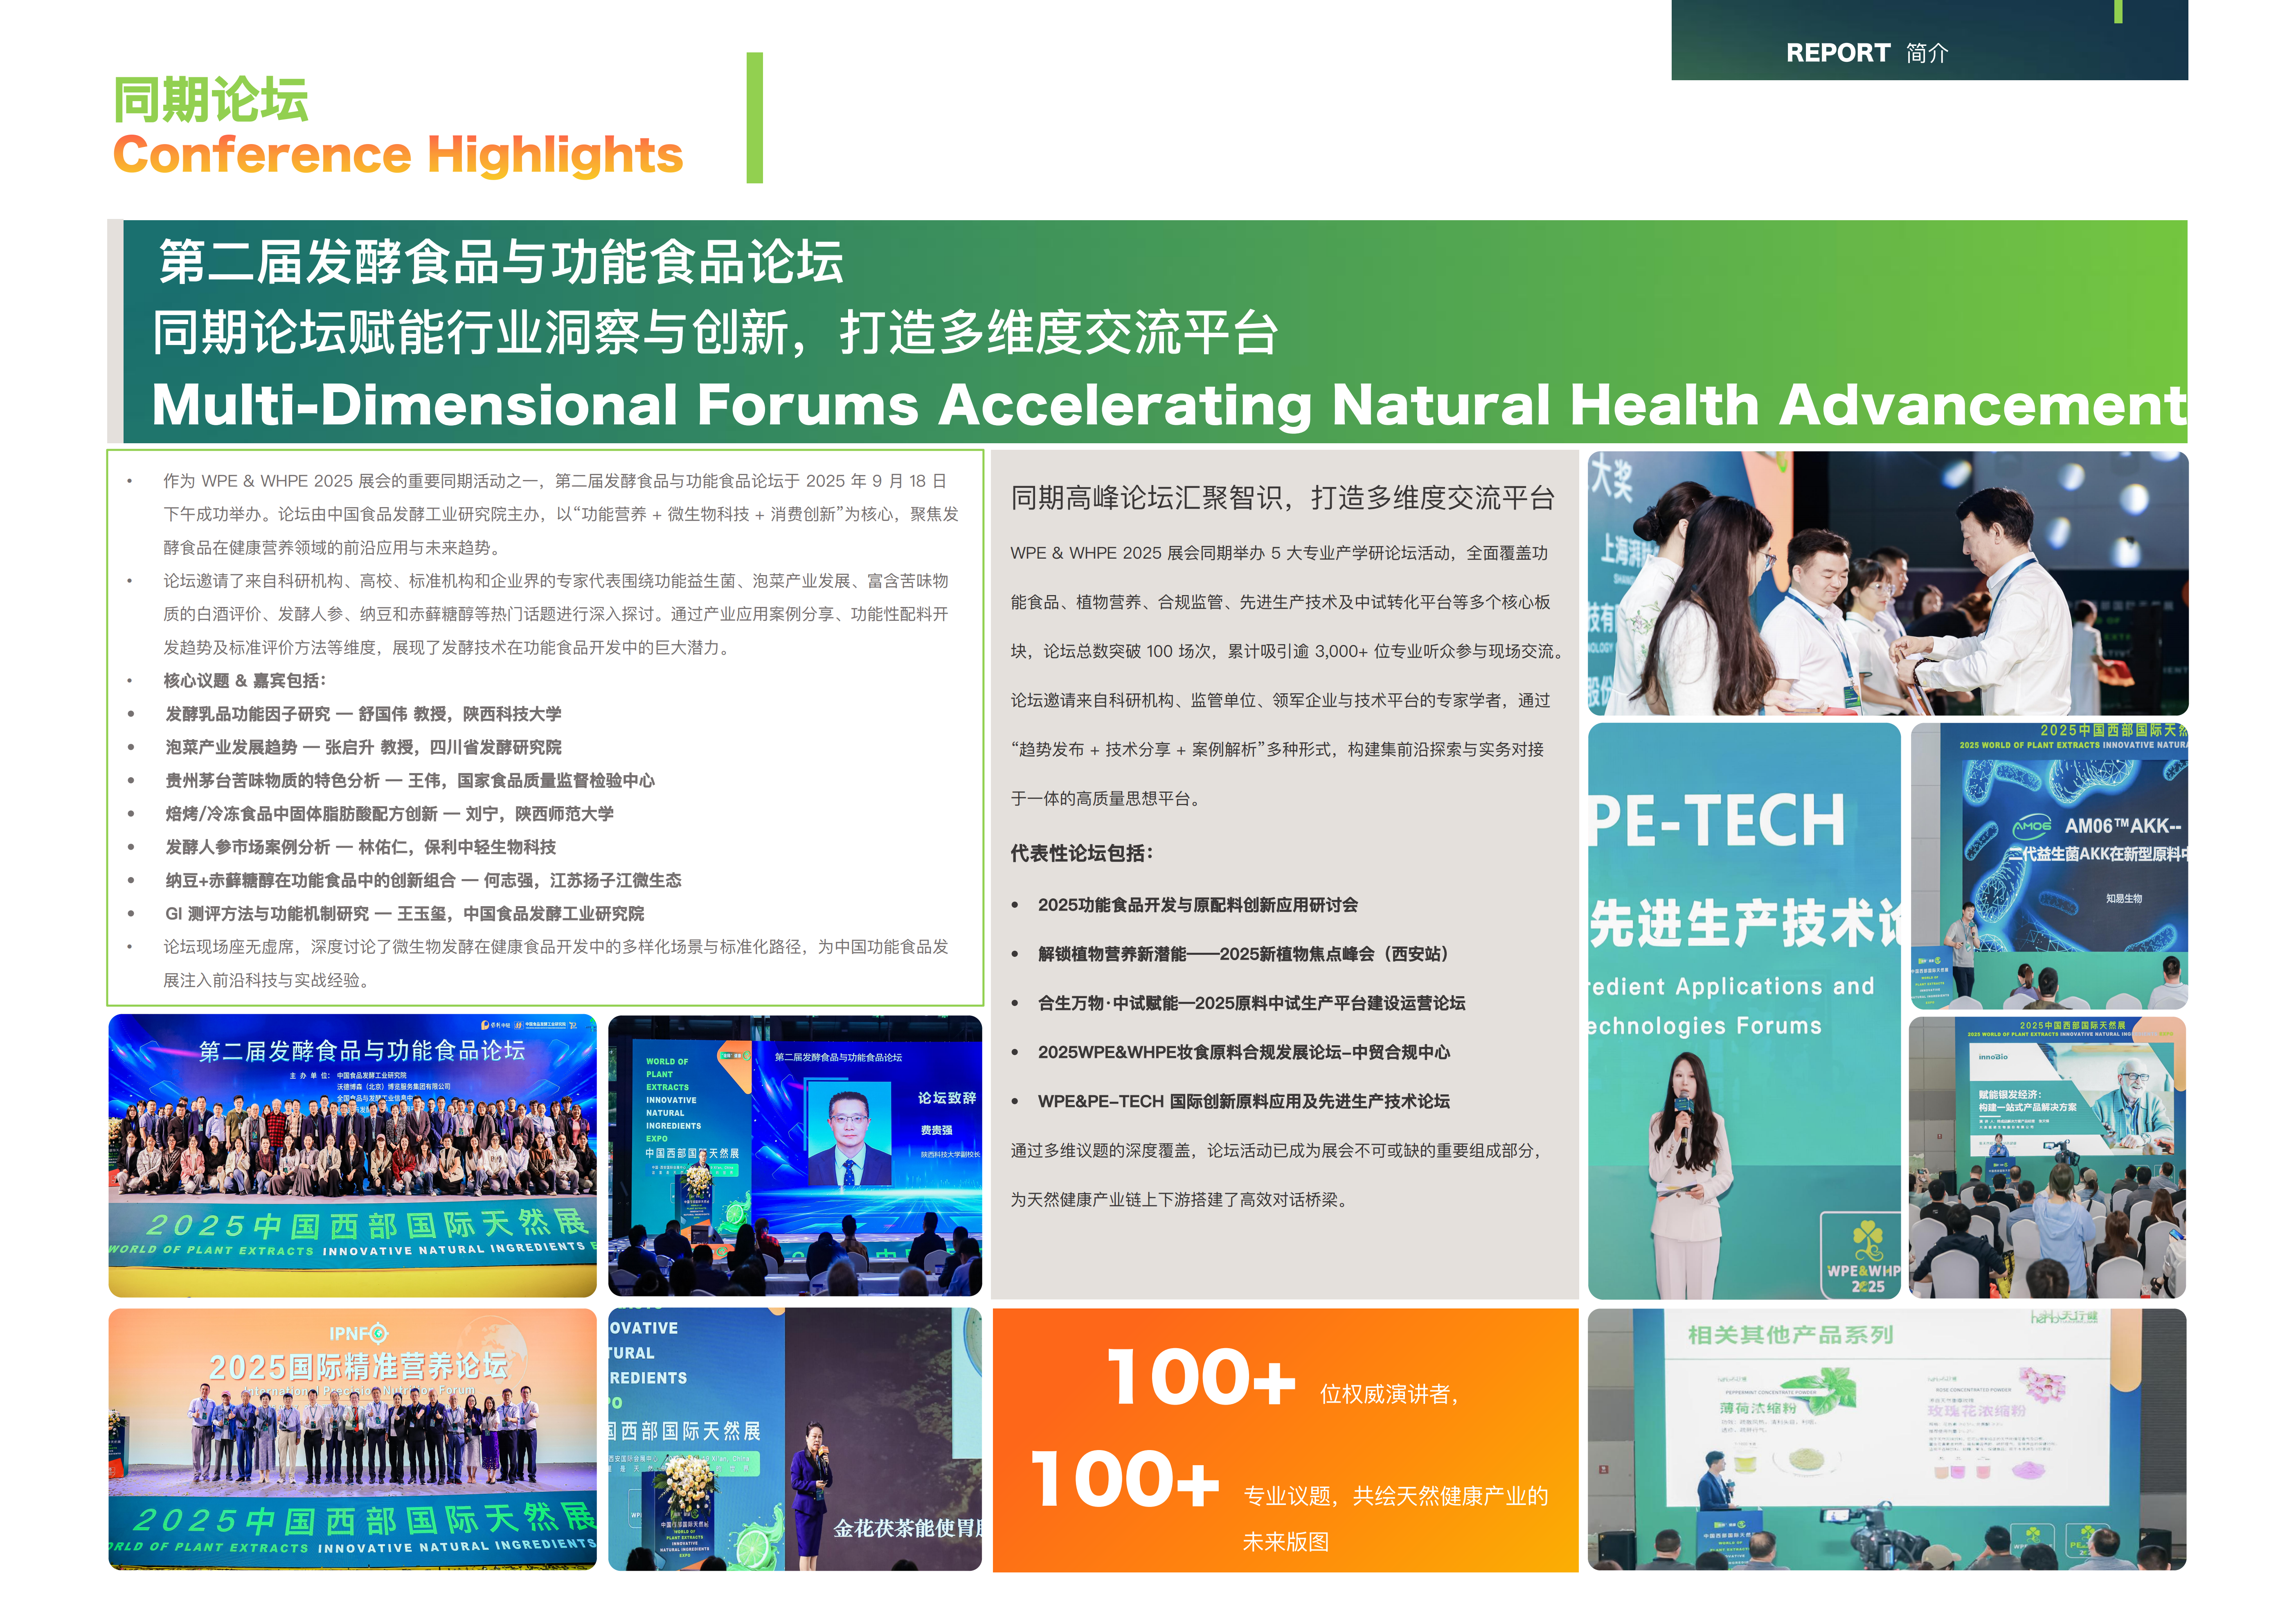Viewport: 2296px width, 1624px height.
Task: Click the '焙烤/冷冻食品中固体脂肪酸配方创新' bullet
Action: pos(389,814)
